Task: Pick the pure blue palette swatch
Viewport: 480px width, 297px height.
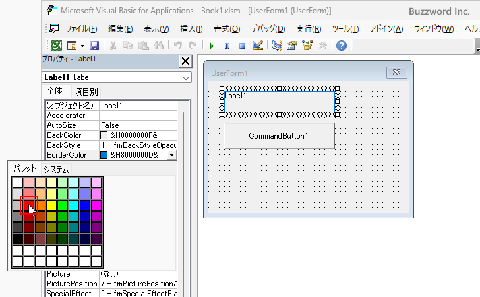Action: 85,205
